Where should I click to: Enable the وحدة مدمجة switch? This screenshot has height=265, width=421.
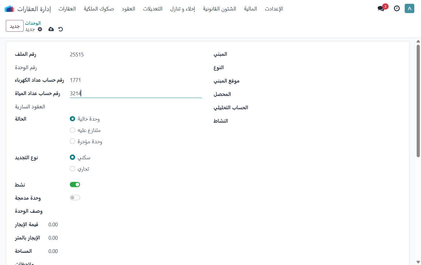[75, 198]
